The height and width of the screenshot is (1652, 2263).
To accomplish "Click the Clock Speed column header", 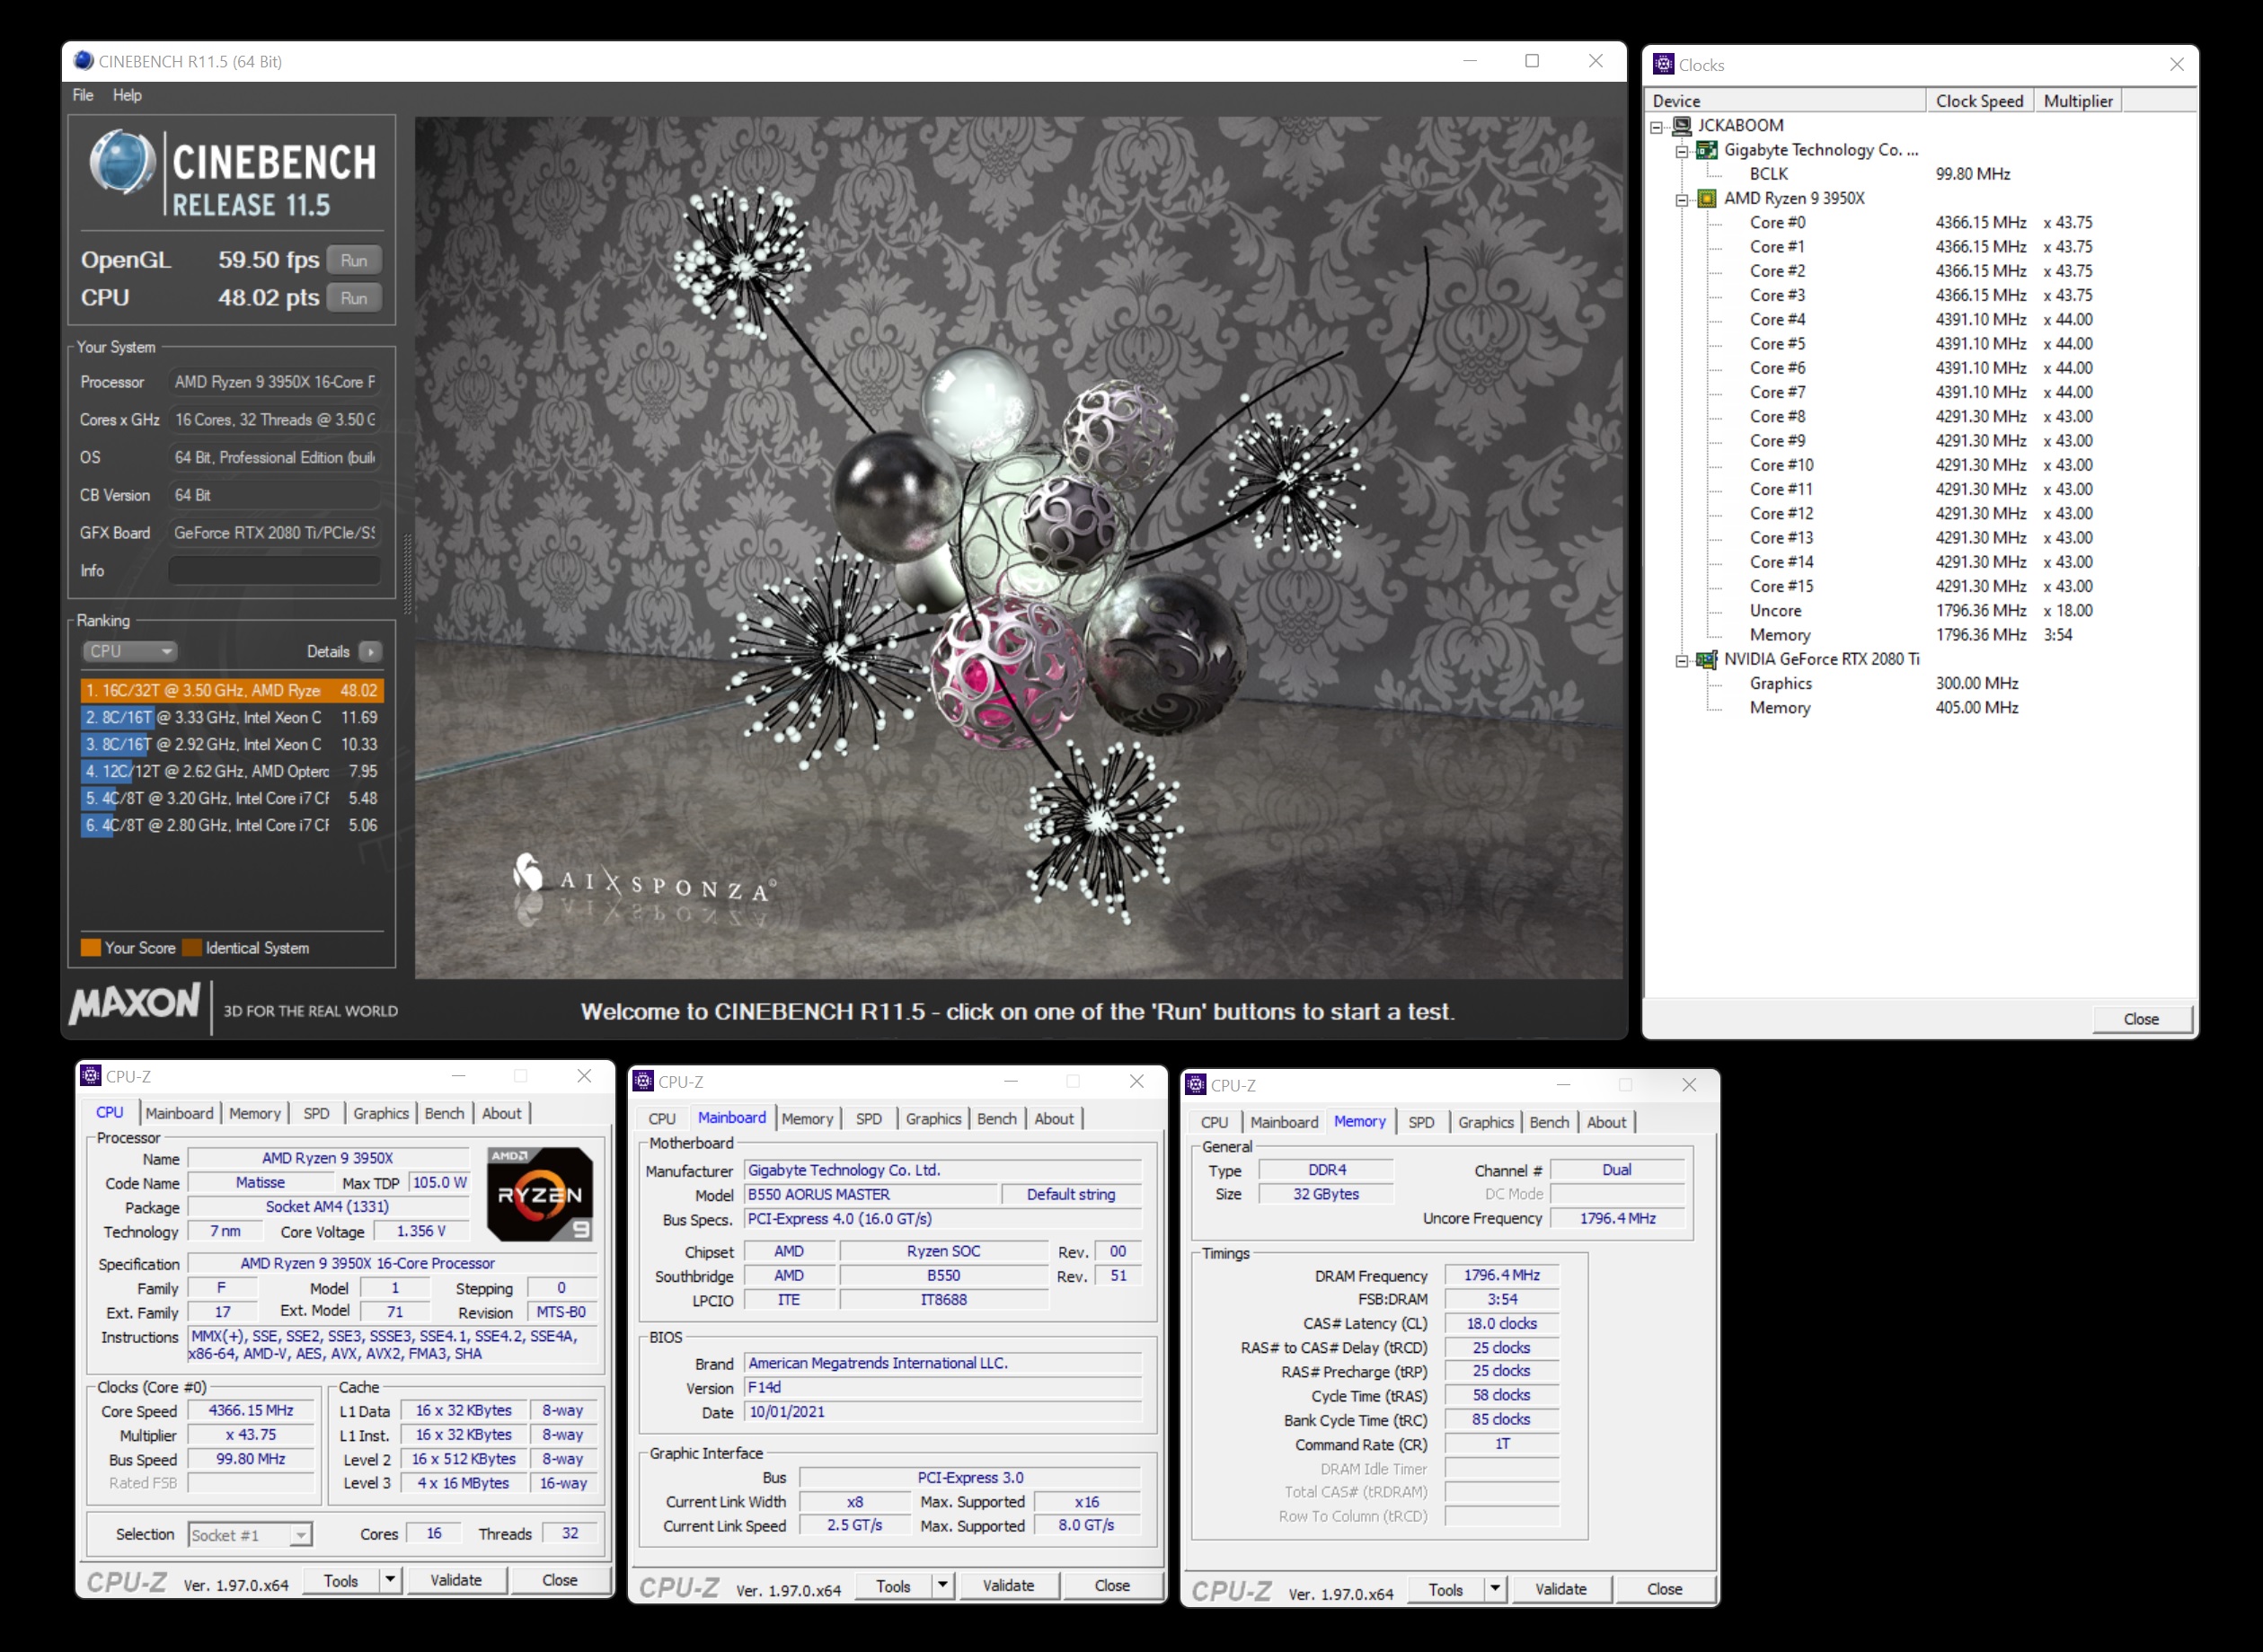I will click(x=1979, y=101).
